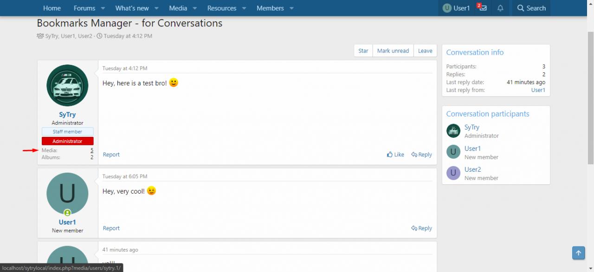The height and width of the screenshot is (272, 594).
Task: Click SyTry's car avatar in first message
Action: point(67,85)
